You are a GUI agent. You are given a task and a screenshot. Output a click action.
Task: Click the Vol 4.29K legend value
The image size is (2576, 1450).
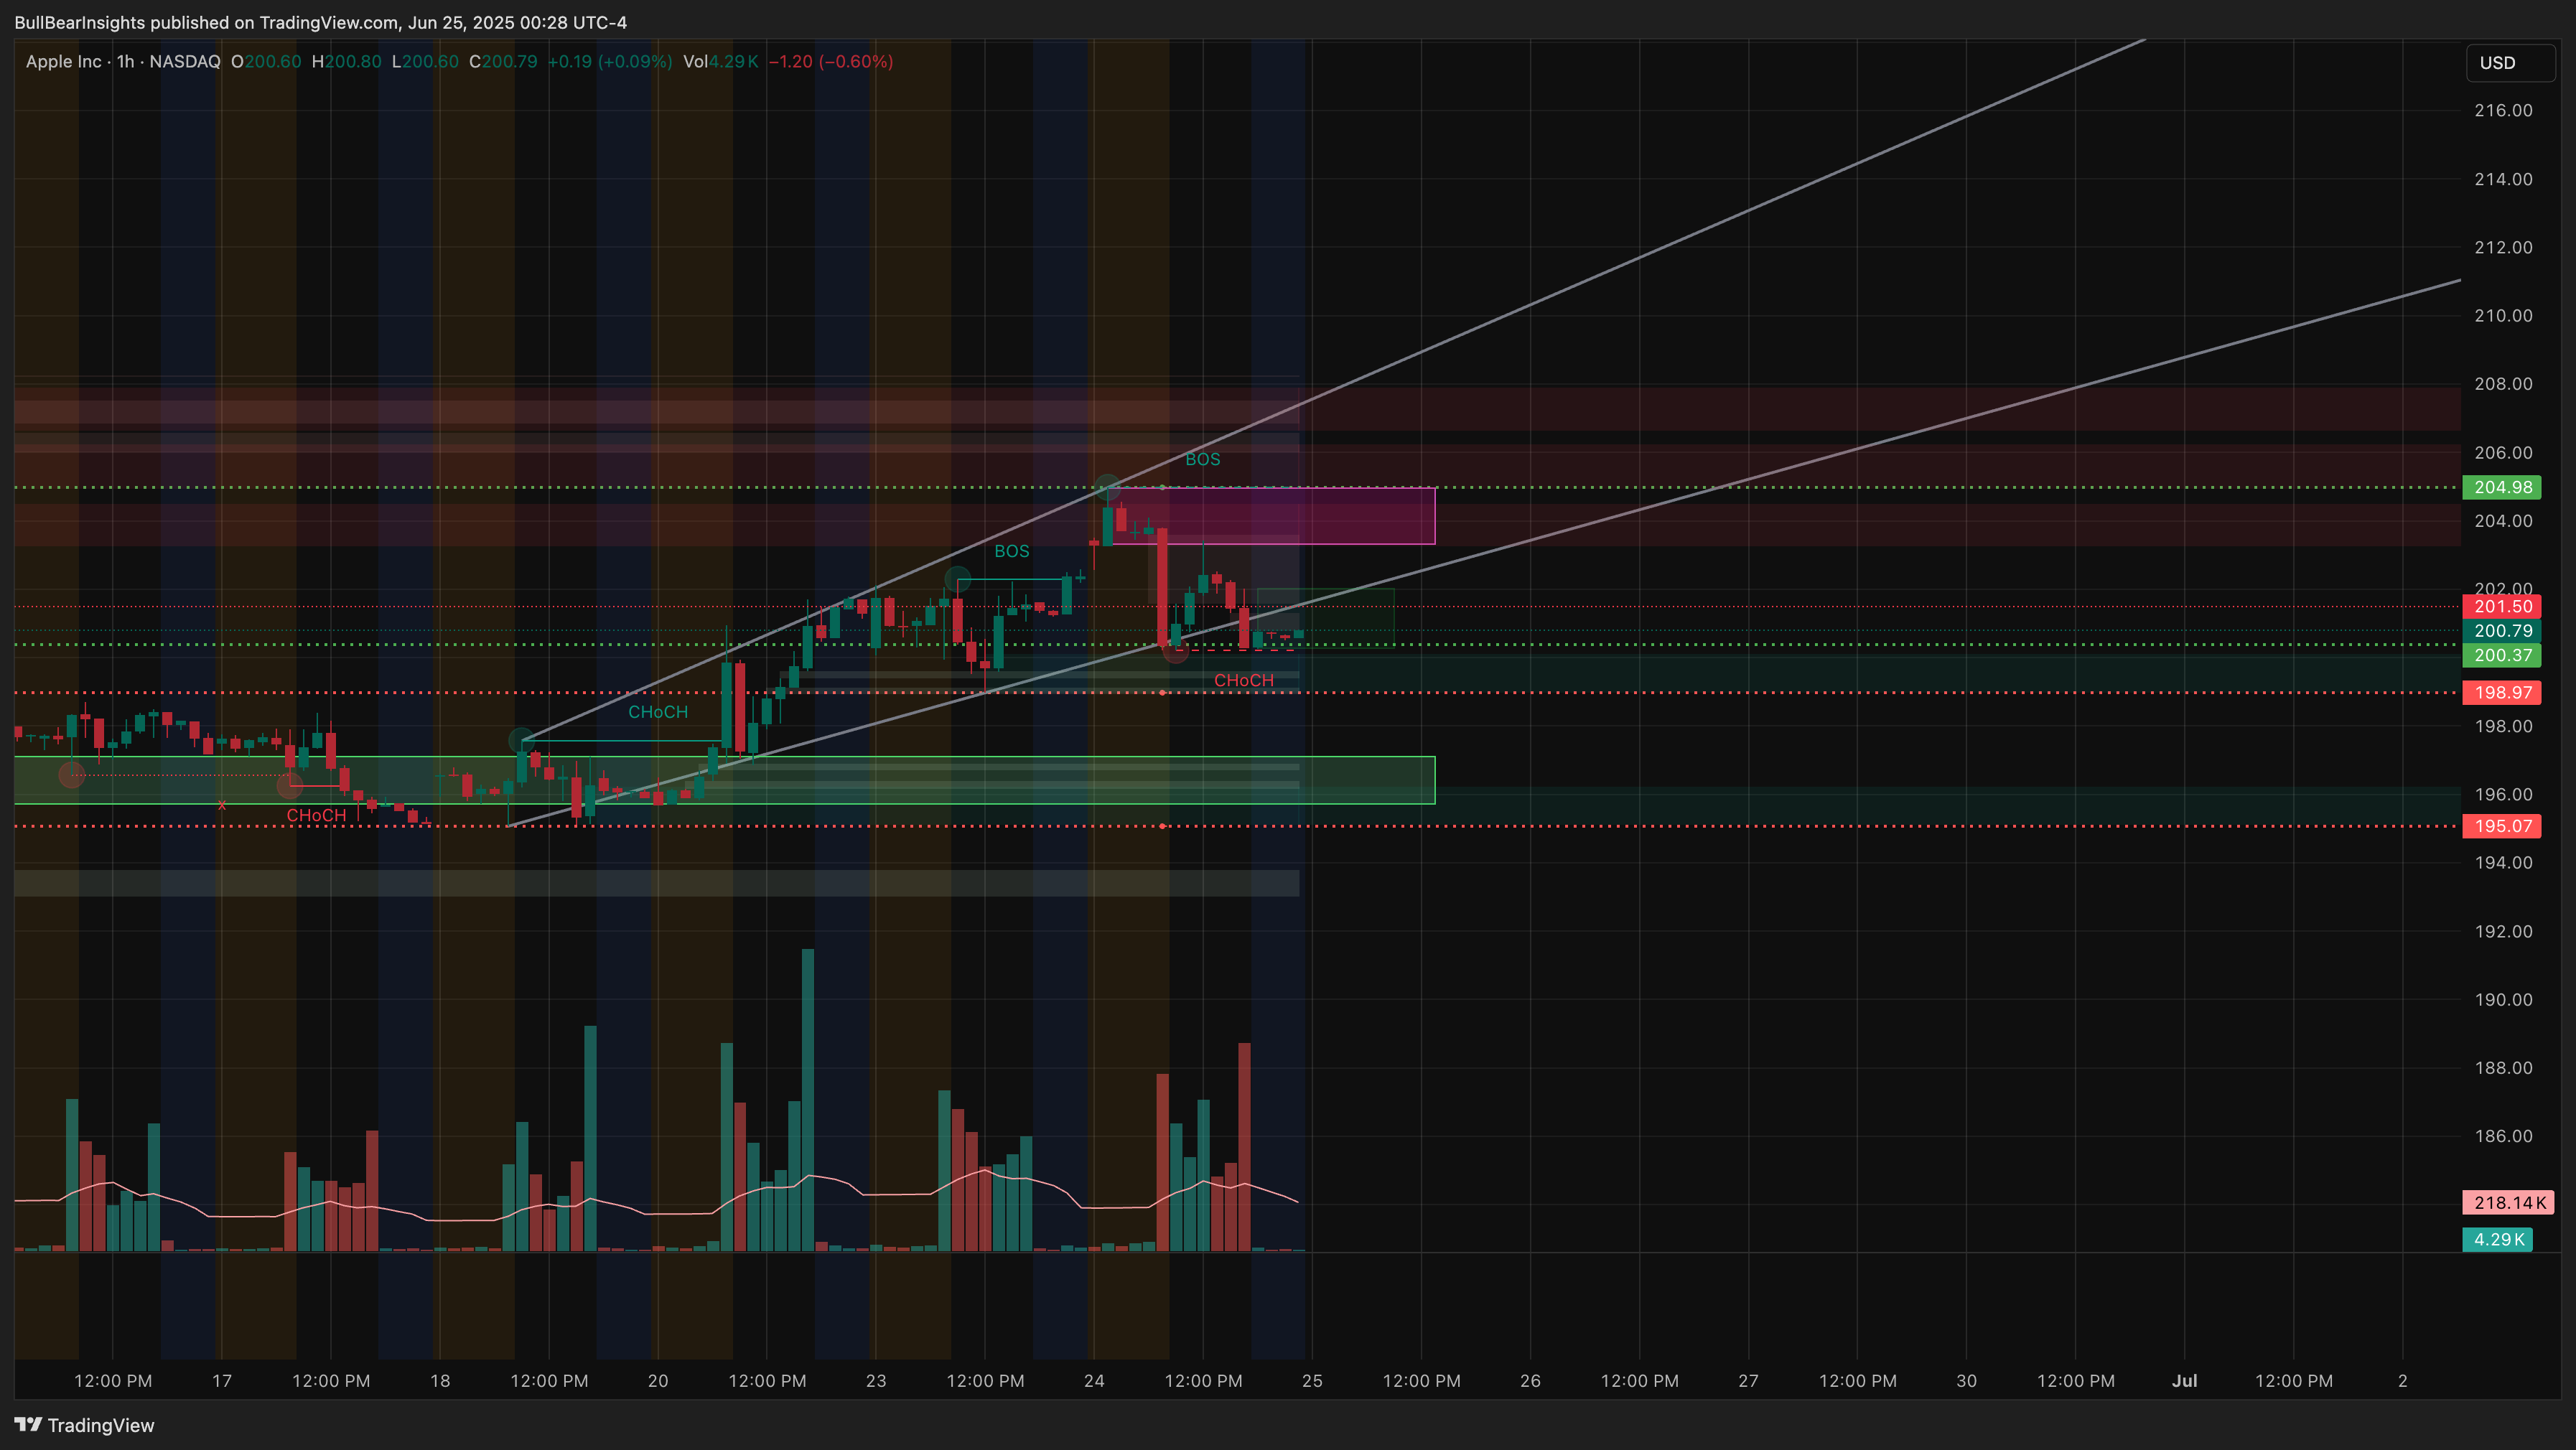coord(720,61)
